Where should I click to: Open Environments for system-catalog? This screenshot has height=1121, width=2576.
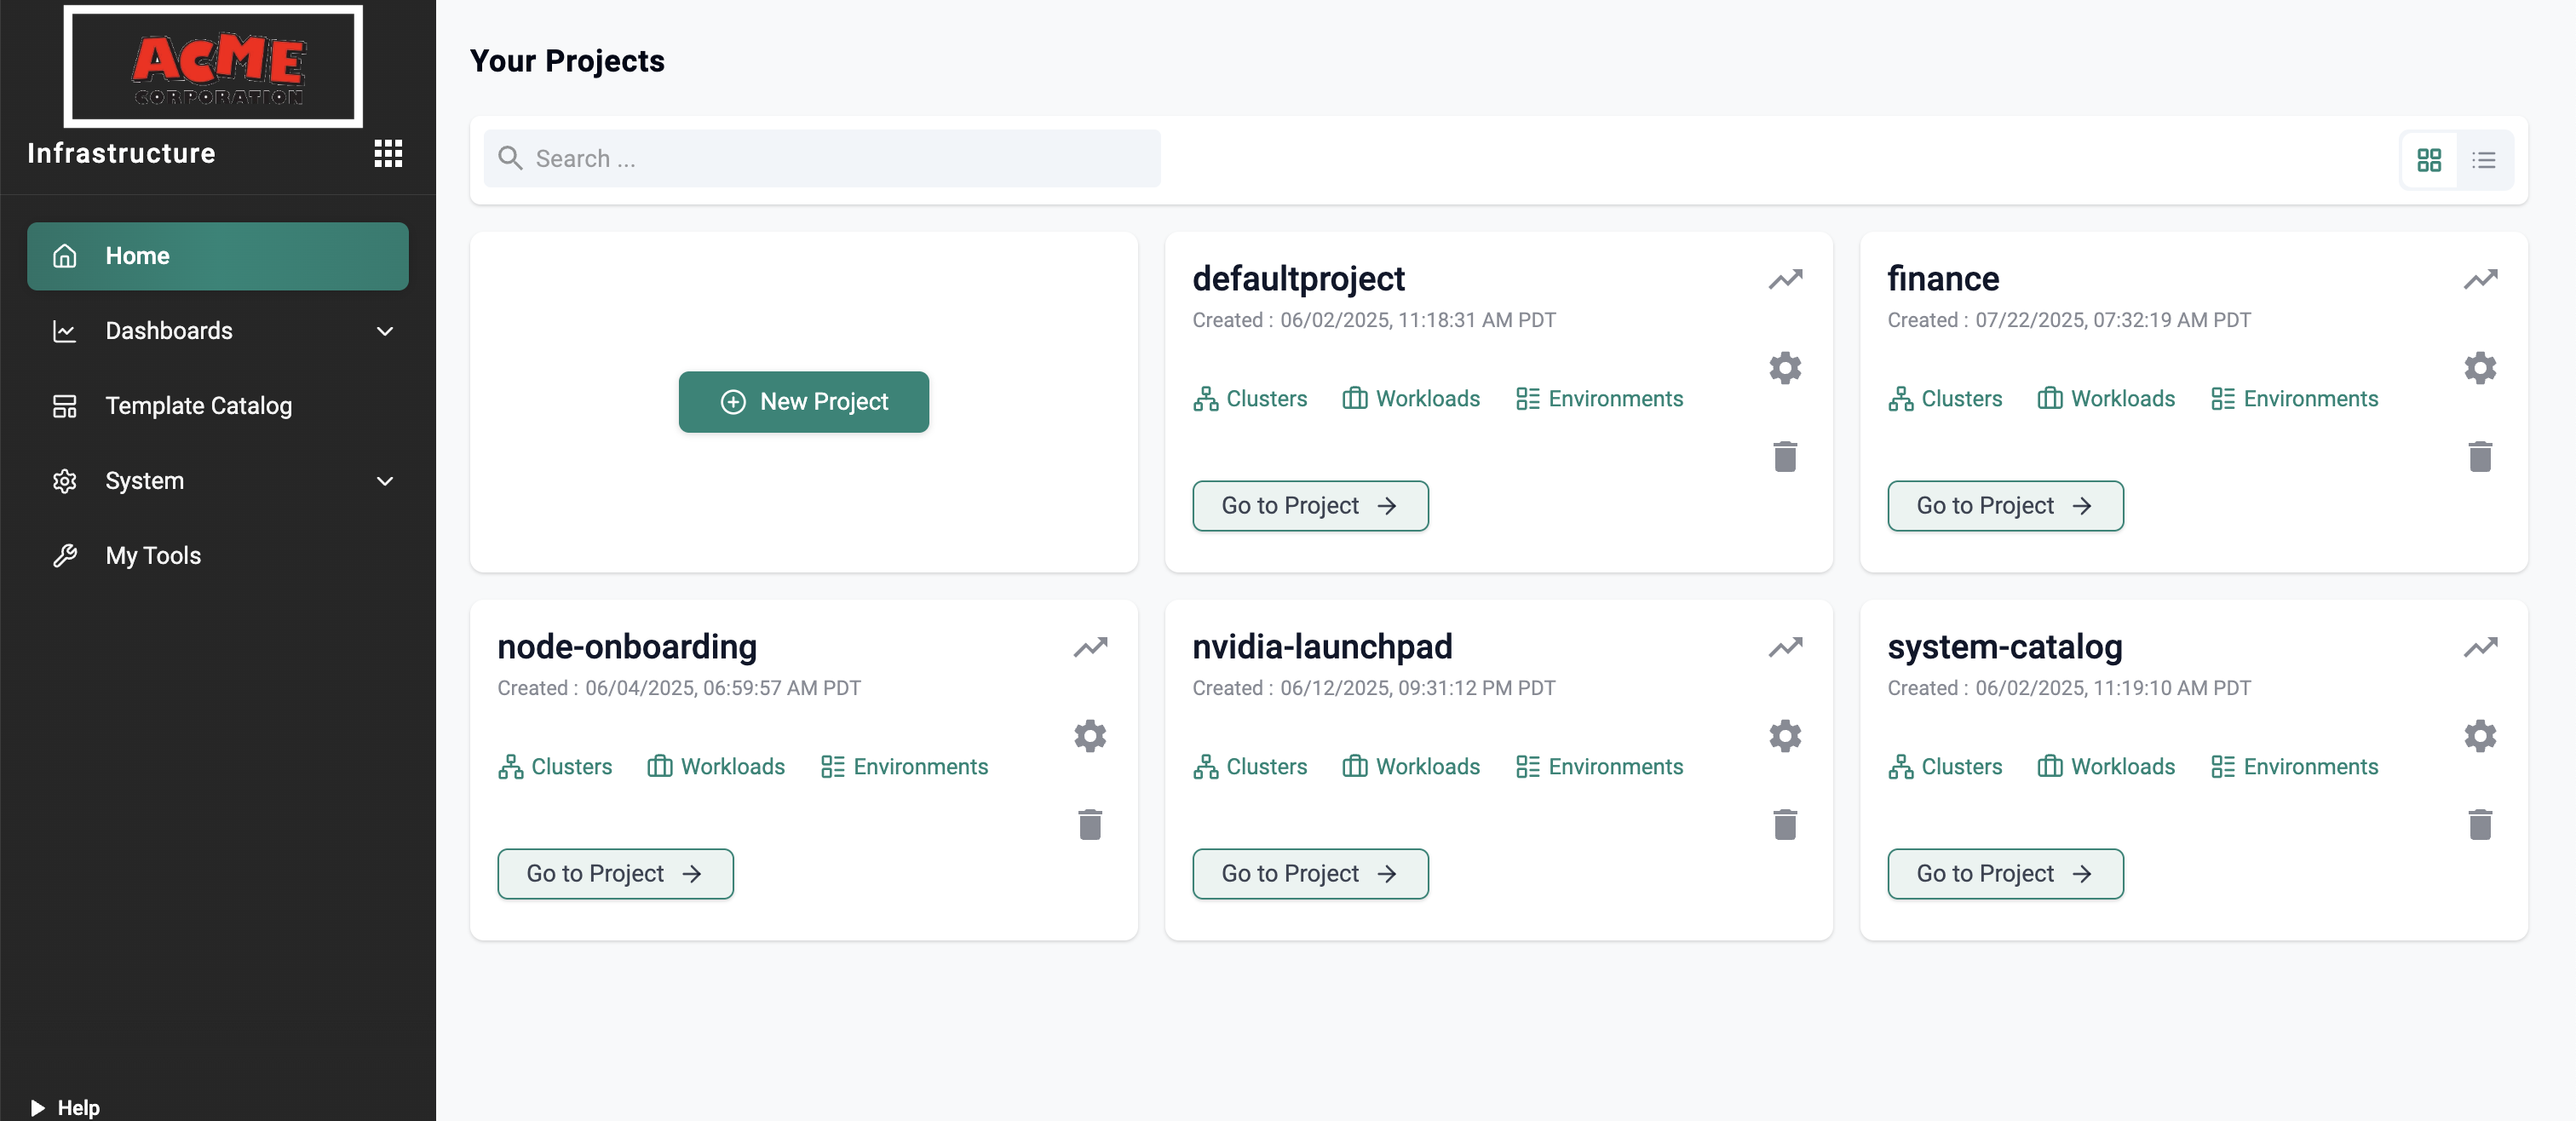pos(2294,767)
